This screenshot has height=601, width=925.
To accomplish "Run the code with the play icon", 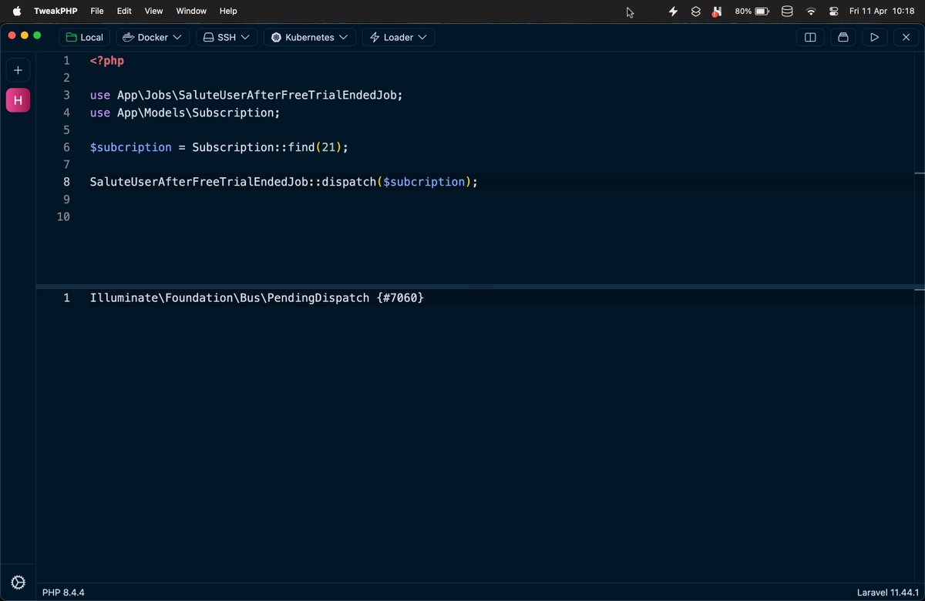I will 874,37.
